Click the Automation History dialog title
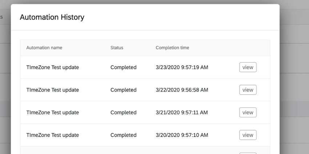The width and height of the screenshot is (309, 154). [52, 17]
